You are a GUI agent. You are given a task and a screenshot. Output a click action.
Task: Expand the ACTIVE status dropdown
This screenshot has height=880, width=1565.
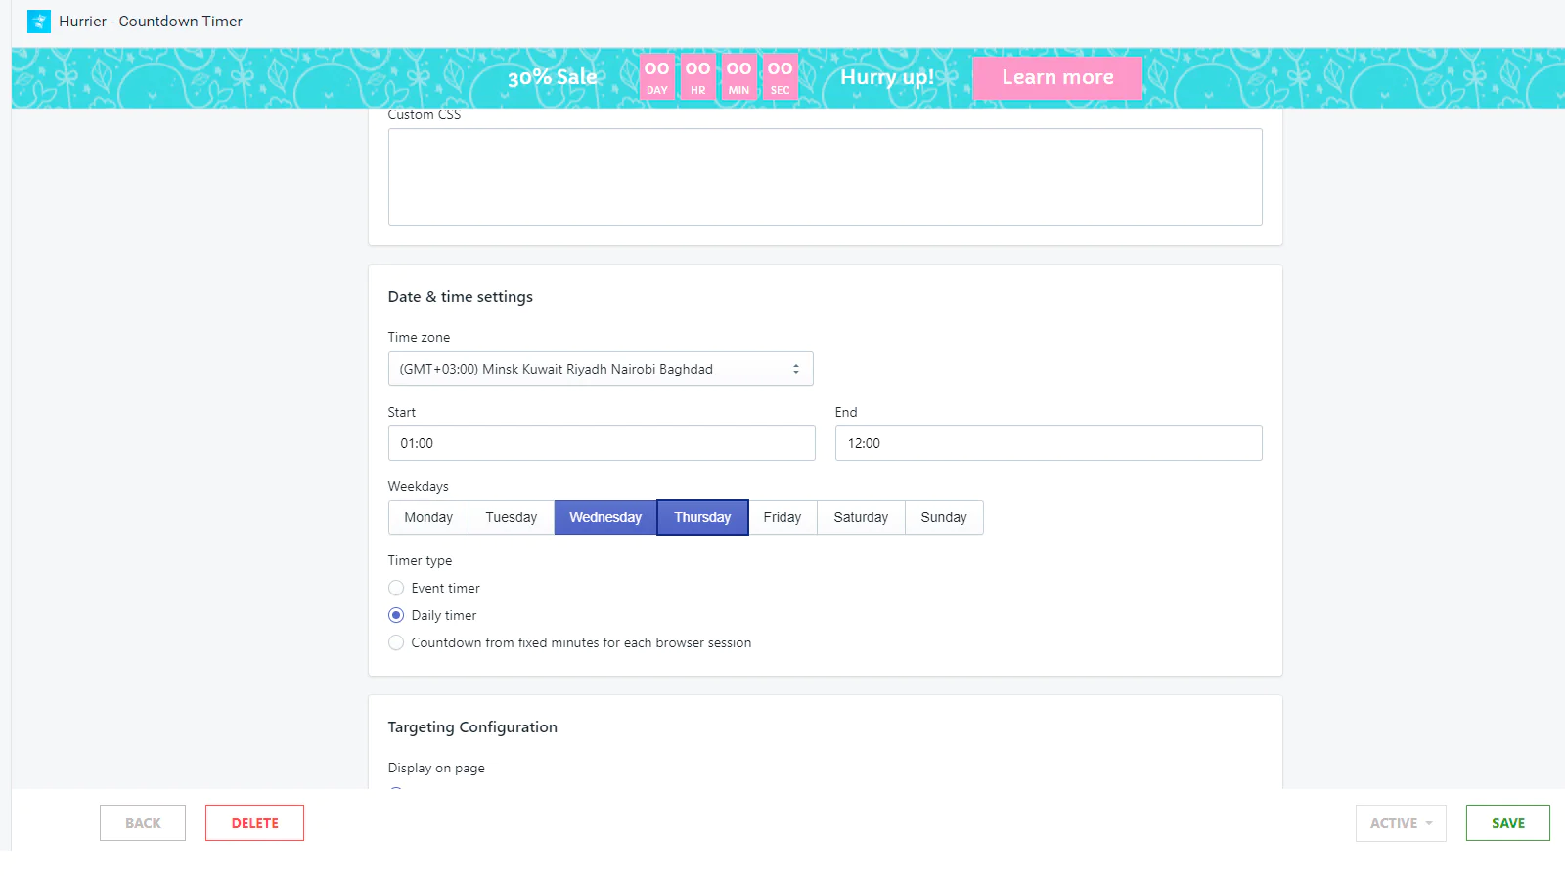click(x=1400, y=823)
